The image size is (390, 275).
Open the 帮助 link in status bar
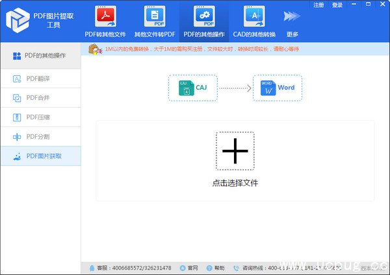click(x=220, y=268)
